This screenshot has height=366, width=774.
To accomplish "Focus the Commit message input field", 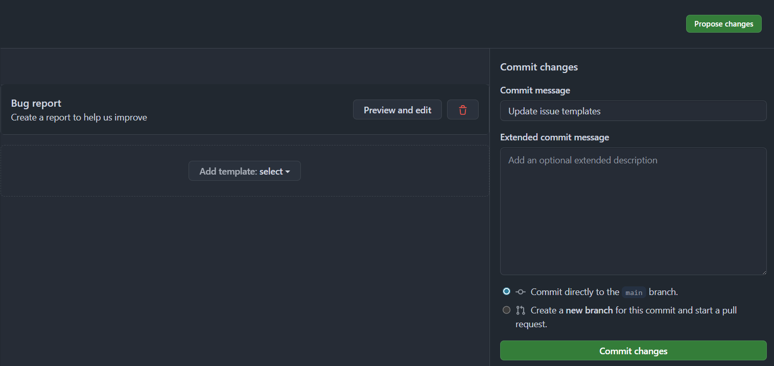I will pos(633,111).
